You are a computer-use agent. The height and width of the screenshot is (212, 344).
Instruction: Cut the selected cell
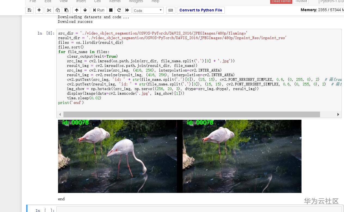click(49, 10)
